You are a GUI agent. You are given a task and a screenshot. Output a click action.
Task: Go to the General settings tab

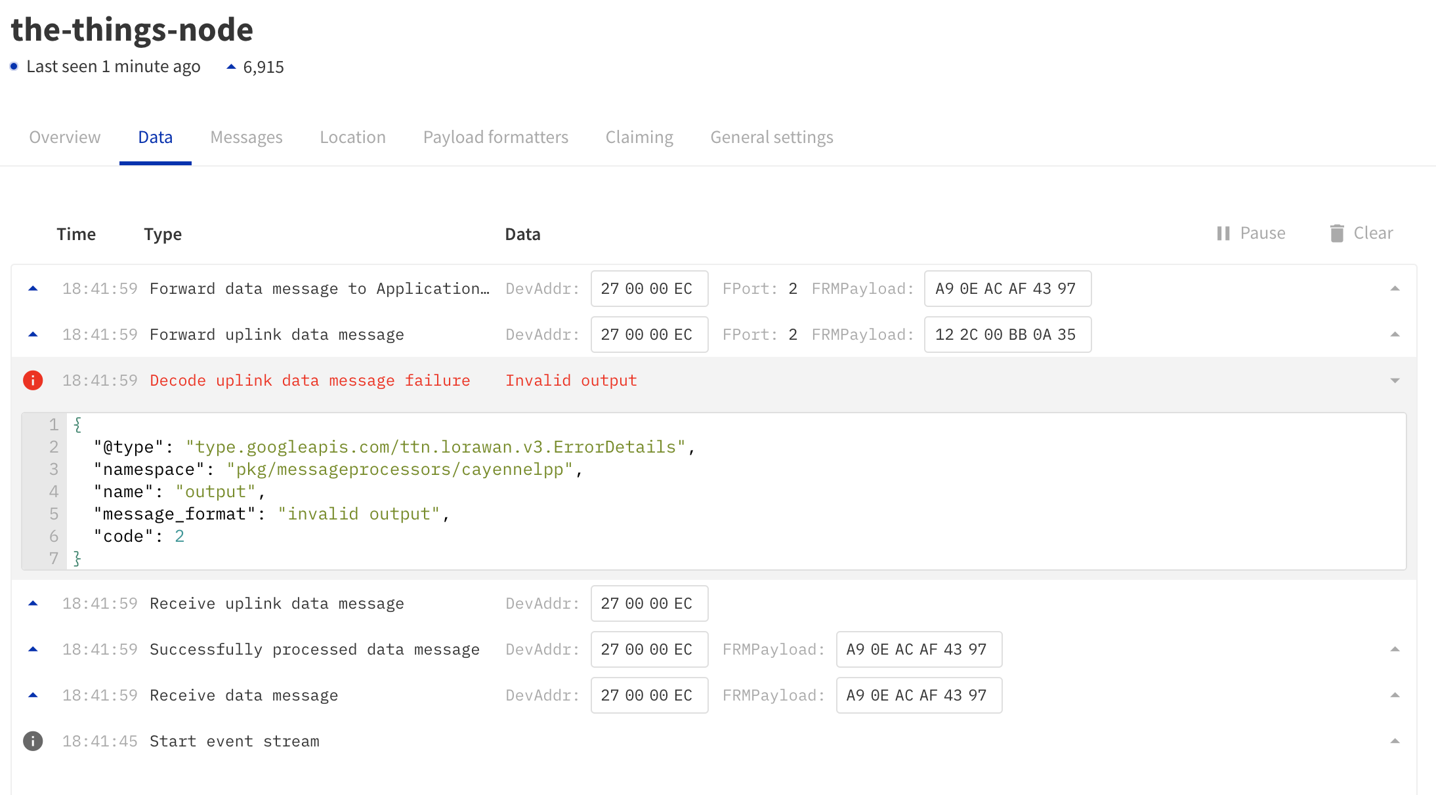772,137
